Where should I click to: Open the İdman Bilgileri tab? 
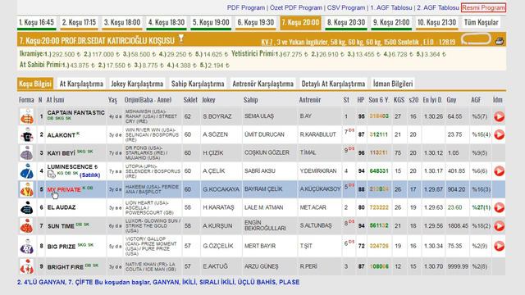coord(393,84)
